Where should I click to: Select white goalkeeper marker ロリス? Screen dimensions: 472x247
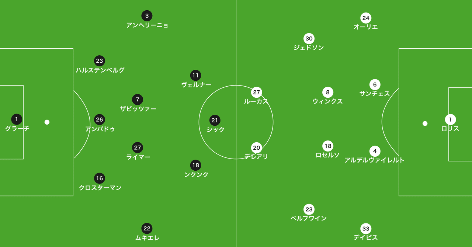[x=450, y=120]
